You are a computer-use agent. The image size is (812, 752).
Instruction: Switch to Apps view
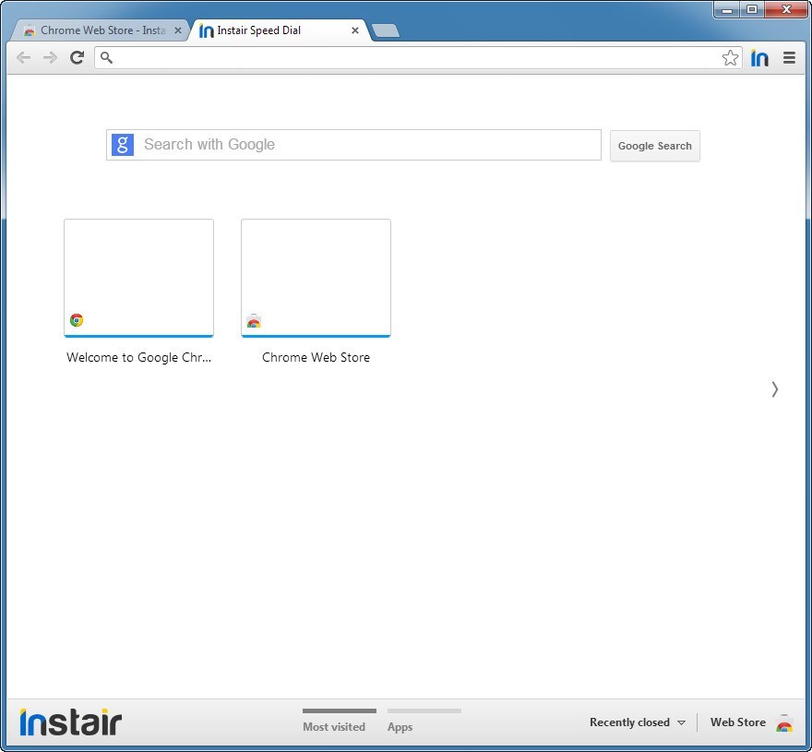click(x=399, y=726)
